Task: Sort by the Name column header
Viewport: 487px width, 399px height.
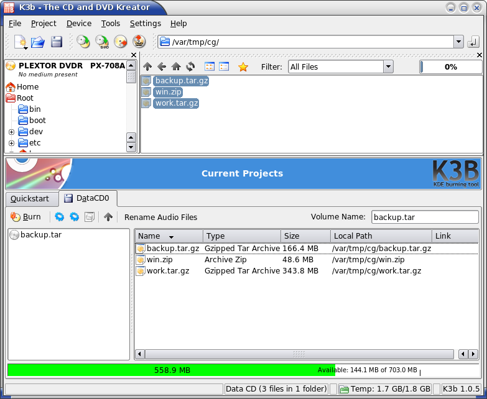Action: pos(169,236)
